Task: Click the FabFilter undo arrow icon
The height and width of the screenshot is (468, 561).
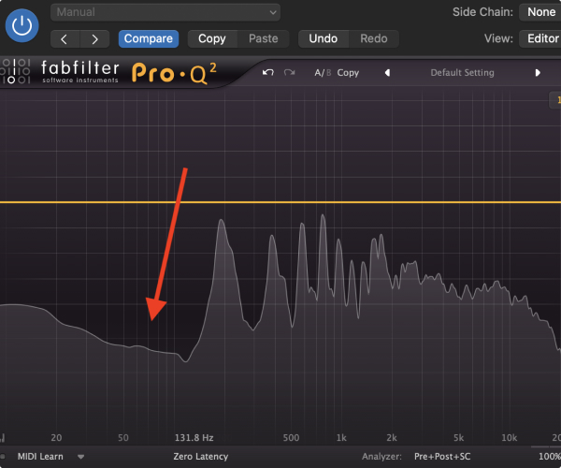Action: (x=268, y=73)
